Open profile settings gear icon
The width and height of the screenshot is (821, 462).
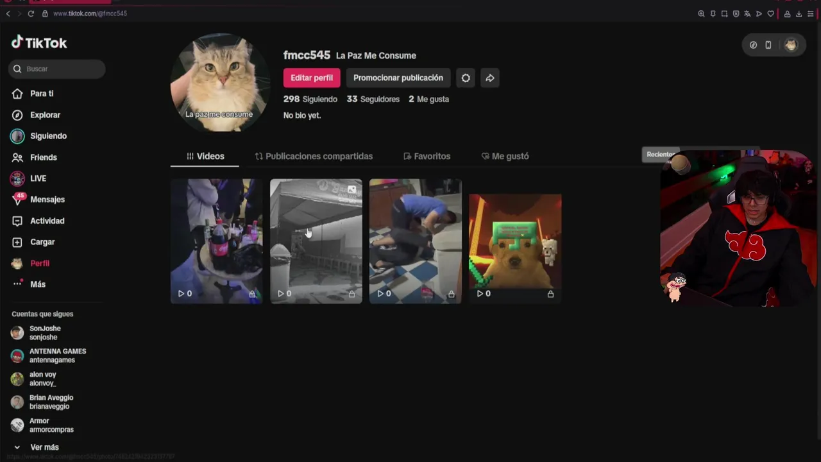click(466, 78)
